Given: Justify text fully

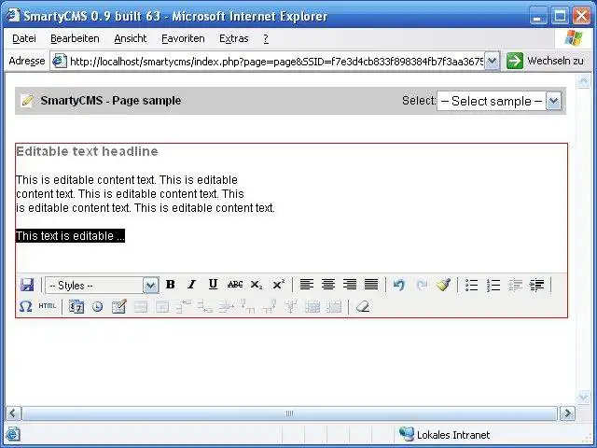Looking at the screenshot, I should [x=371, y=284].
